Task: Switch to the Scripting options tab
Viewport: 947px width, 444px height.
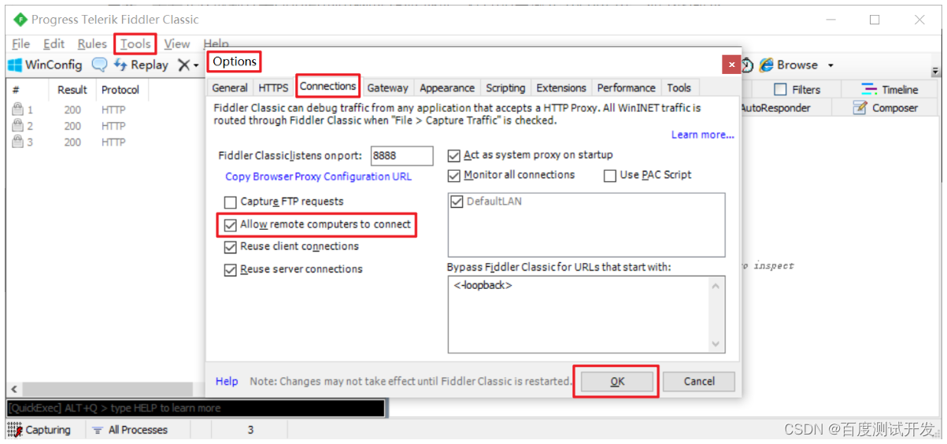Action: coord(505,88)
